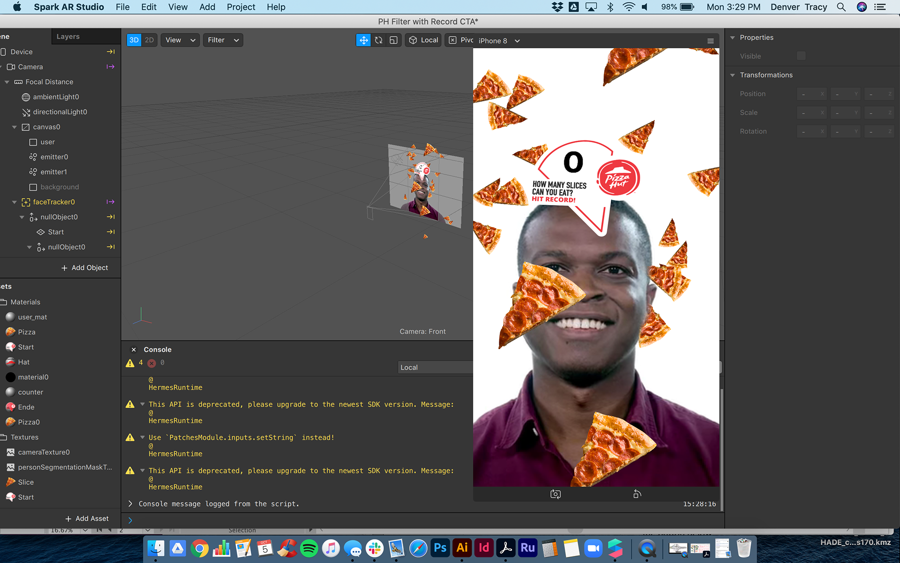Select the Rotate manipulator tool
The width and height of the screenshot is (900, 563).
click(379, 40)
